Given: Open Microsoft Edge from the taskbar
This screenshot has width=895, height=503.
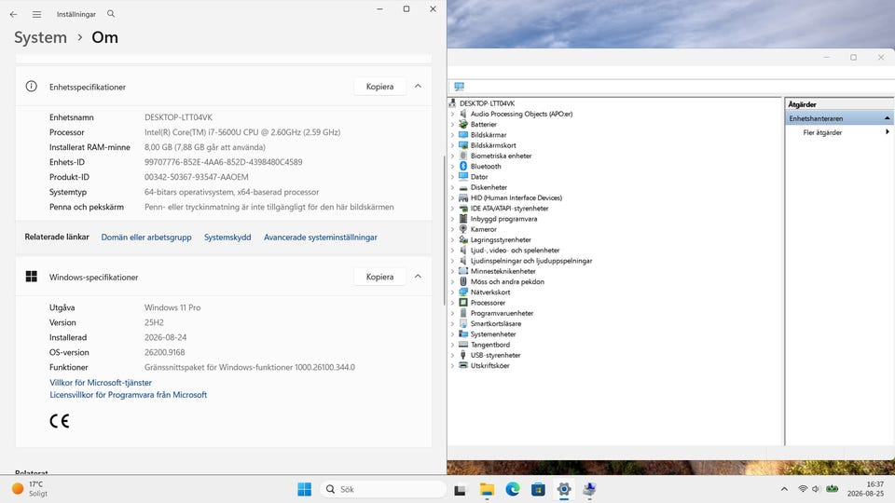Looking at the screenshot, I should [513, 489].
